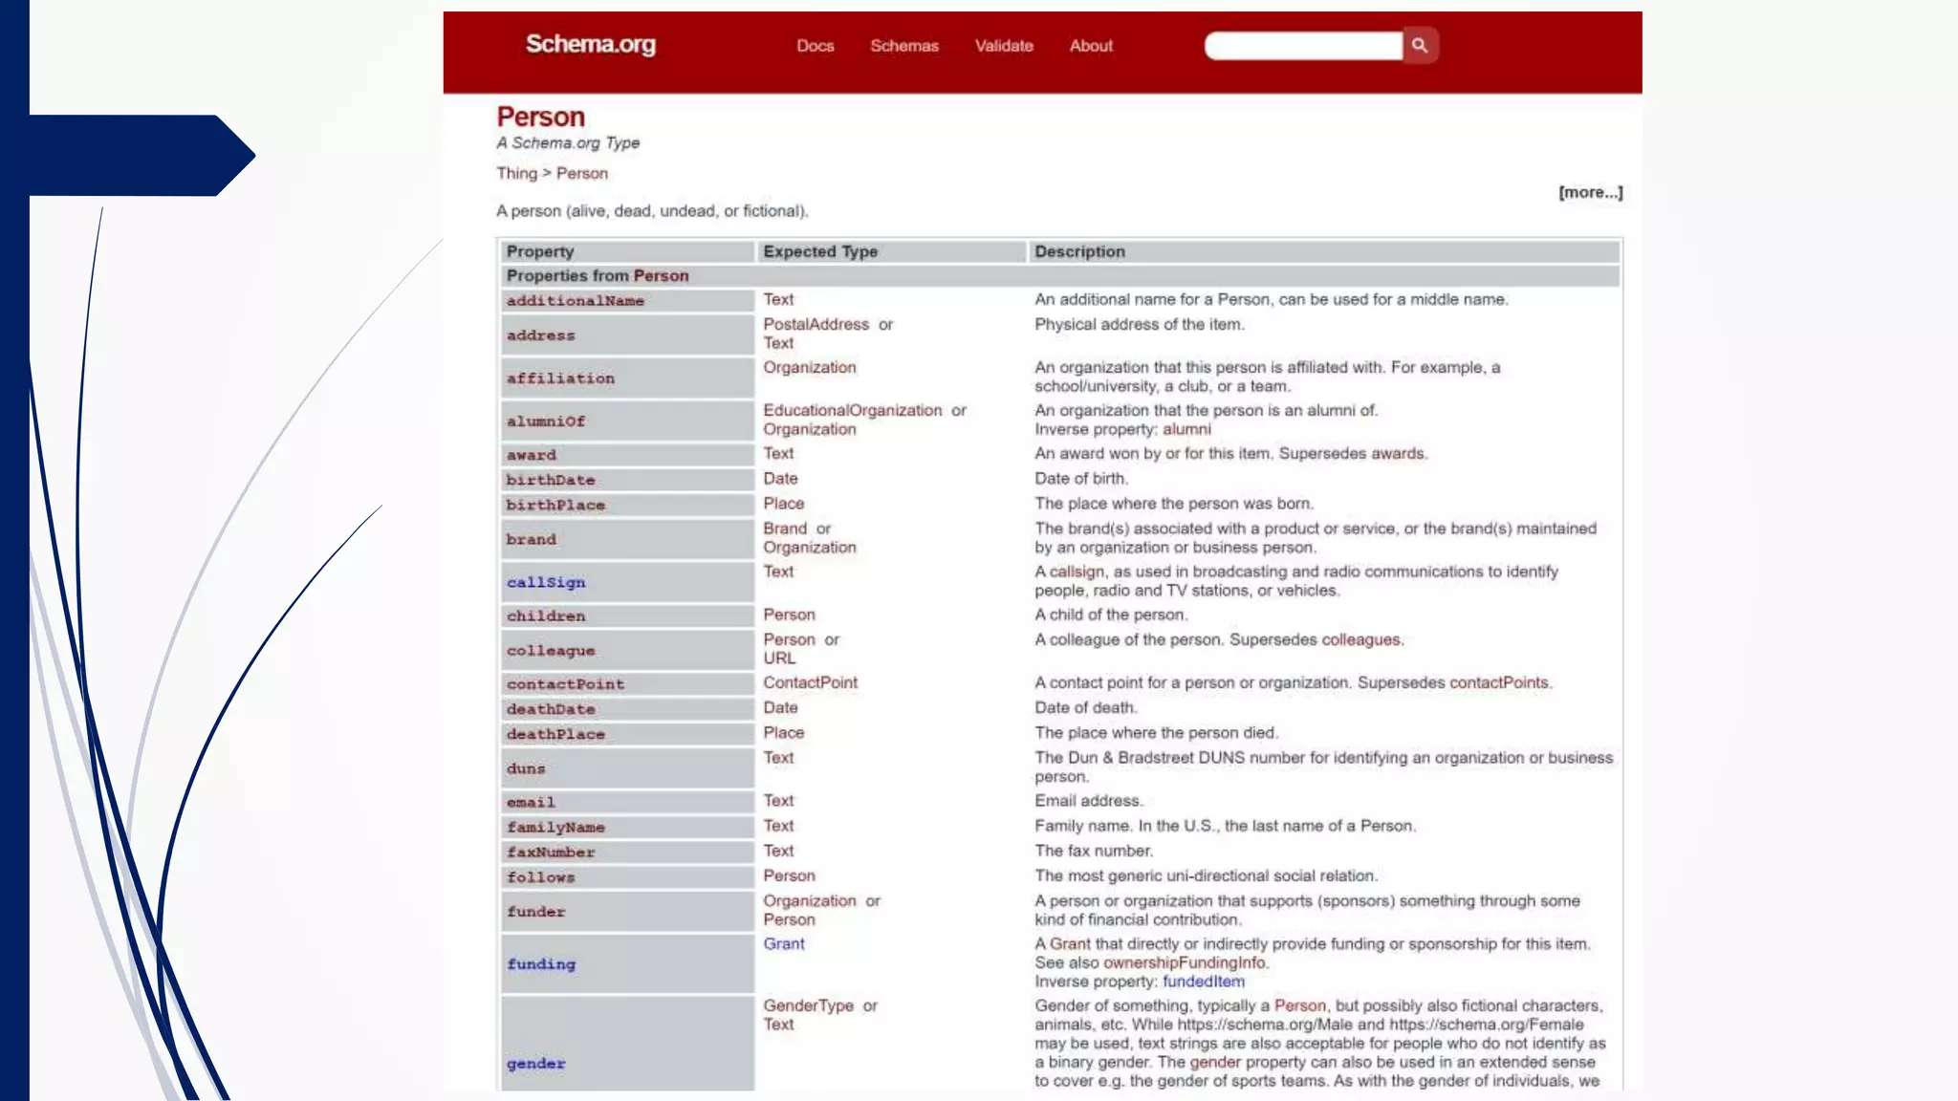Open the PostalAddress type link

tap(816, 324)
